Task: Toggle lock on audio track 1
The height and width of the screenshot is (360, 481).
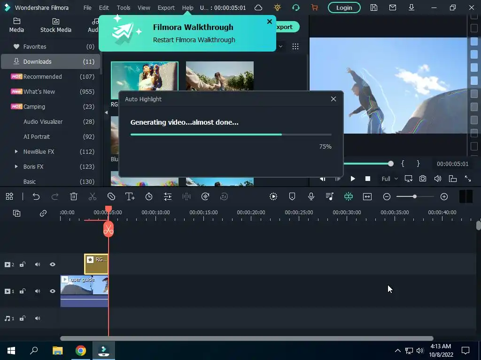Action: [x=23, y=318]
